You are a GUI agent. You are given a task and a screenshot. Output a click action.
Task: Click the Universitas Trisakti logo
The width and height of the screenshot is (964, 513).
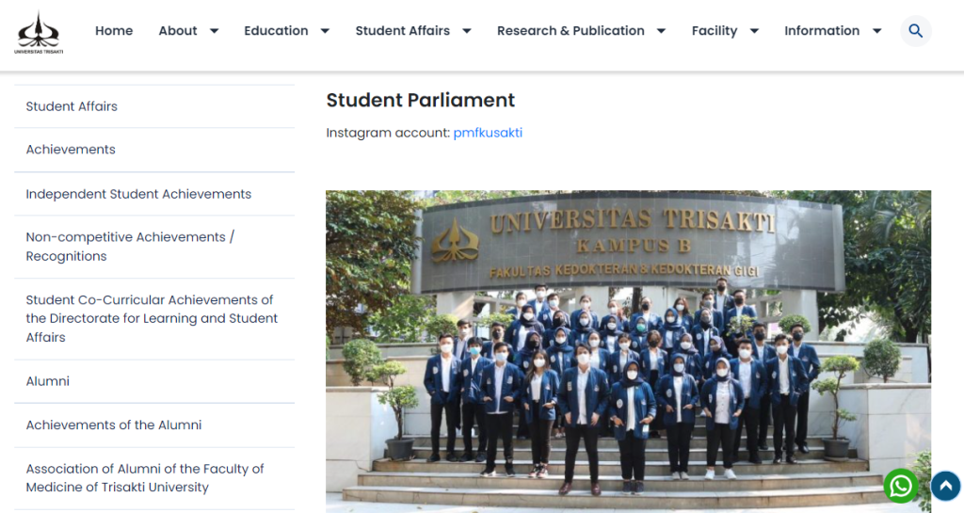click(x=39, y=32)
